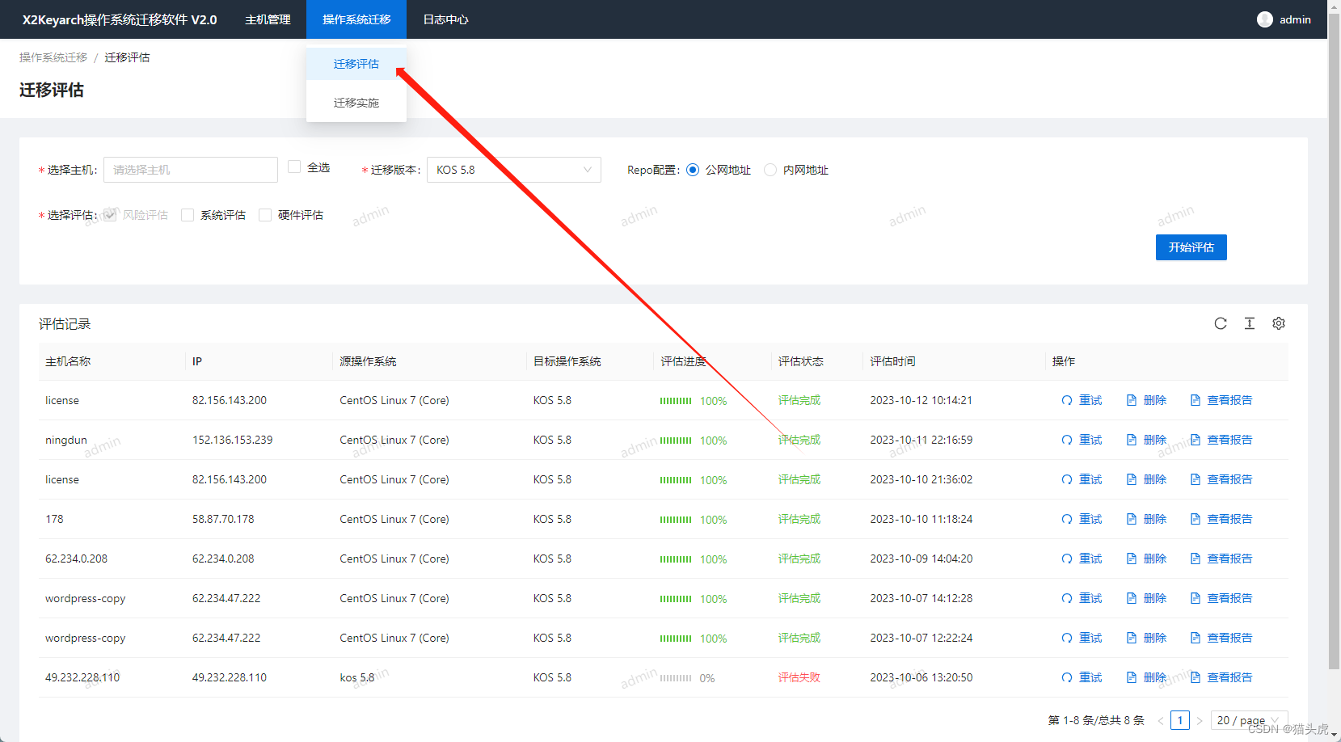
Task: Open the 日志中心 menu
Action: pos(445,19)
